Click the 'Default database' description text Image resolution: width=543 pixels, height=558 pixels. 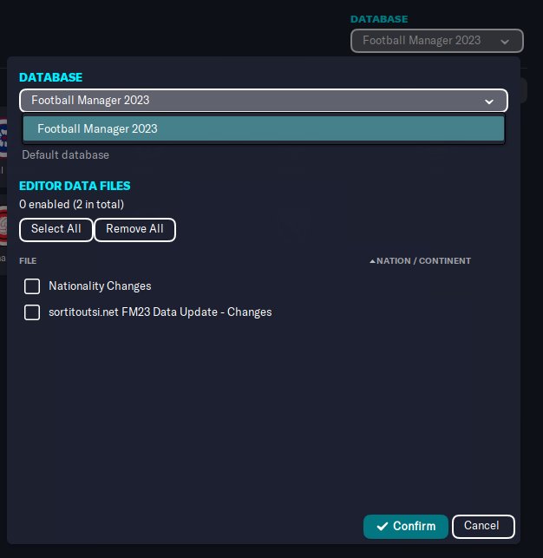pos(65,154)
